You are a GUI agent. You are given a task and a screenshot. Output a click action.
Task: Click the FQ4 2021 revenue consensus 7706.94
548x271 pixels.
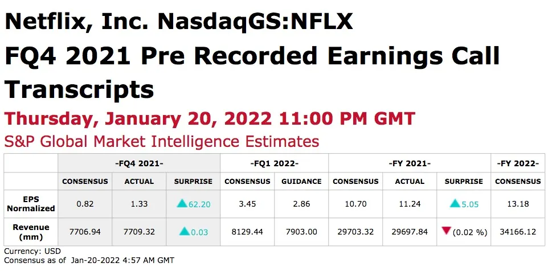85,232
